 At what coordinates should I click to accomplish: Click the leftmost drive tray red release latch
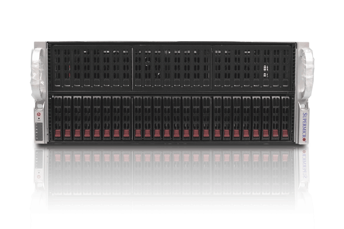pyautogui.click(x=58, y=133)
